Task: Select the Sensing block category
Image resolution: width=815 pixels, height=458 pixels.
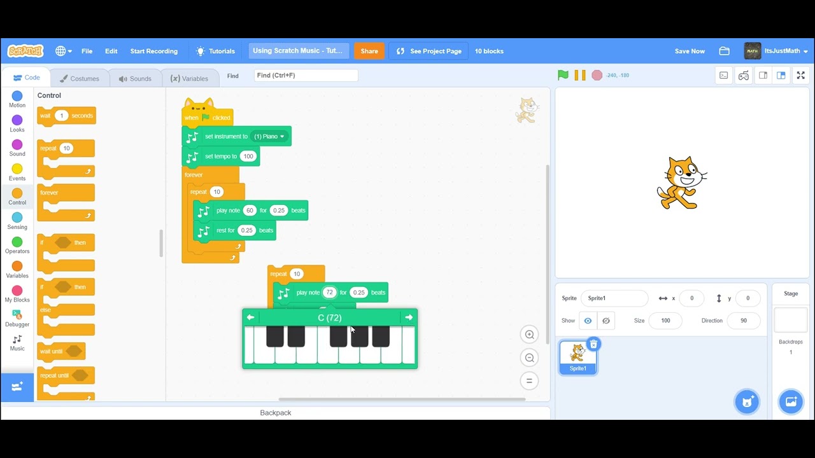Action: (x=17, y=221)
